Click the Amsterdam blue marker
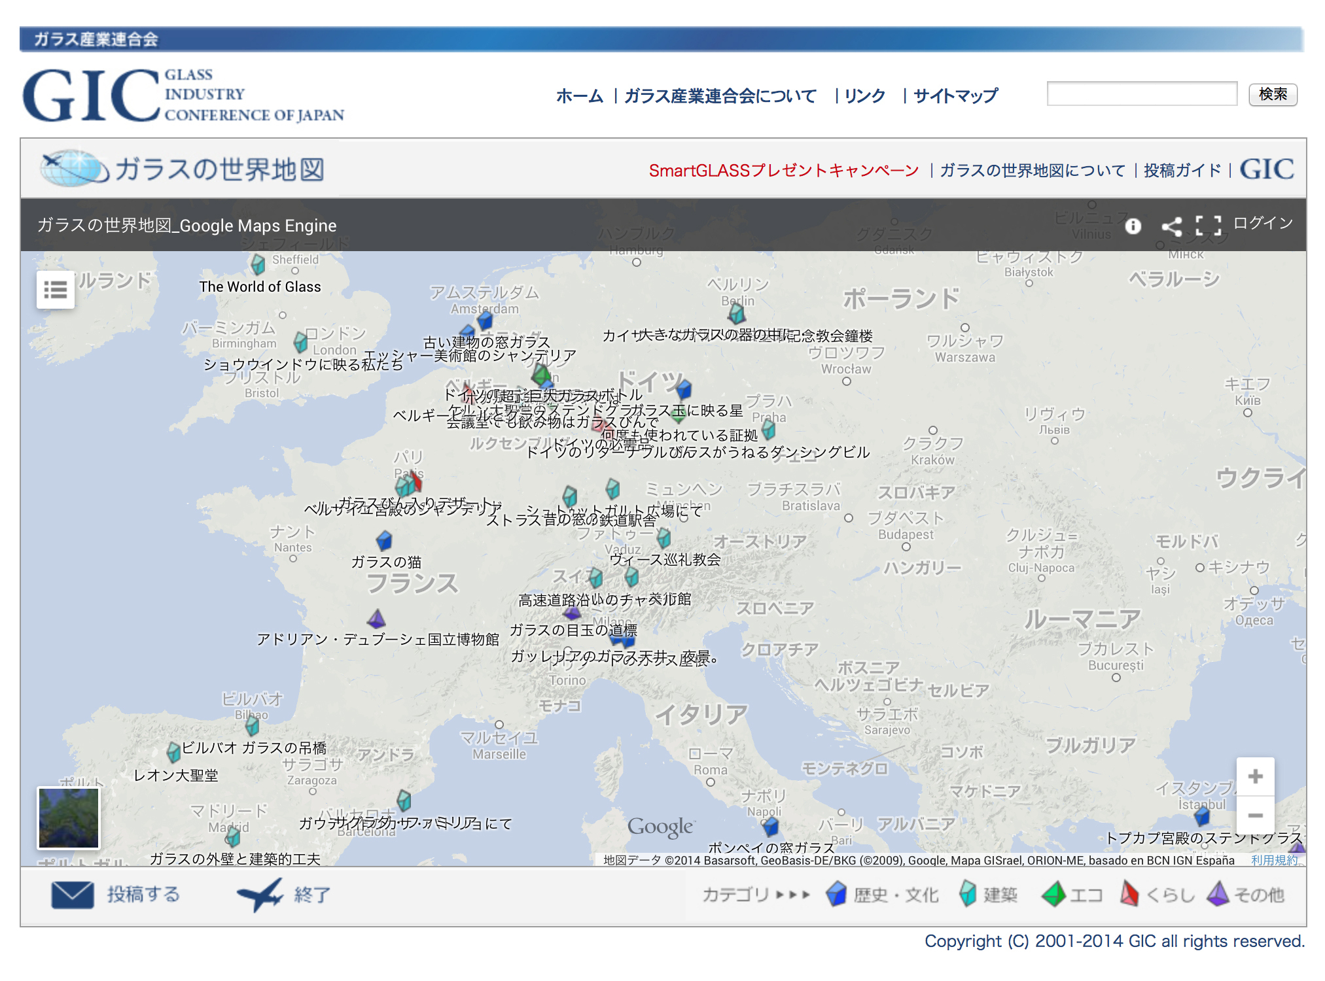 point(485,320)
